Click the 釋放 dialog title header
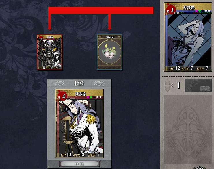 (x=79, y=83)
